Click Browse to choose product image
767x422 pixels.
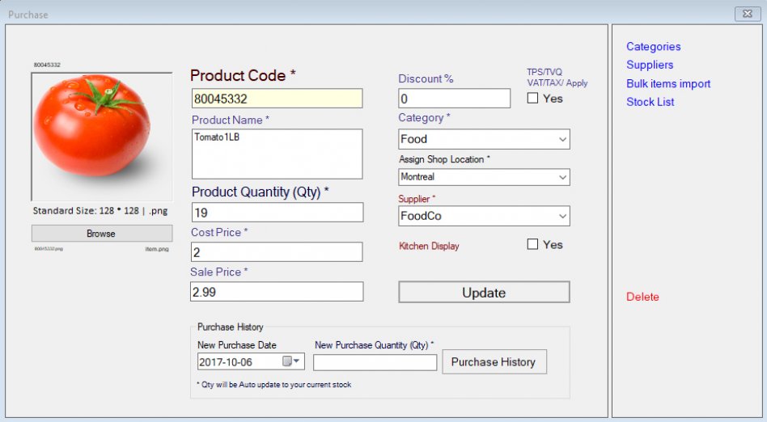(102, 234)
